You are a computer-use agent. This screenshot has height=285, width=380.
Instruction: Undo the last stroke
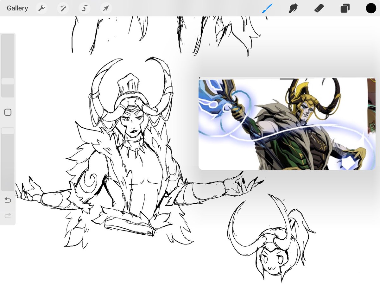click(x=8, y=200)
